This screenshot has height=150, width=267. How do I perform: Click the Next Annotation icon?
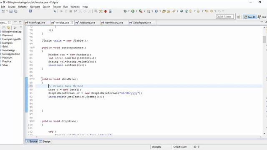coord(199,11)
